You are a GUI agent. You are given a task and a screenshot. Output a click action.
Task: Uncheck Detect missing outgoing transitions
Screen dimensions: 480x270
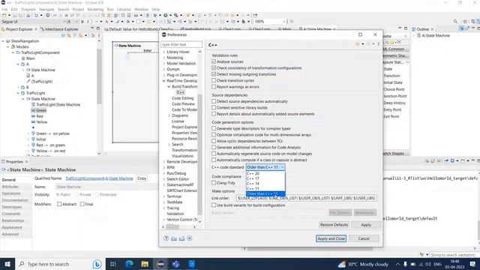[x=214, y=74]
